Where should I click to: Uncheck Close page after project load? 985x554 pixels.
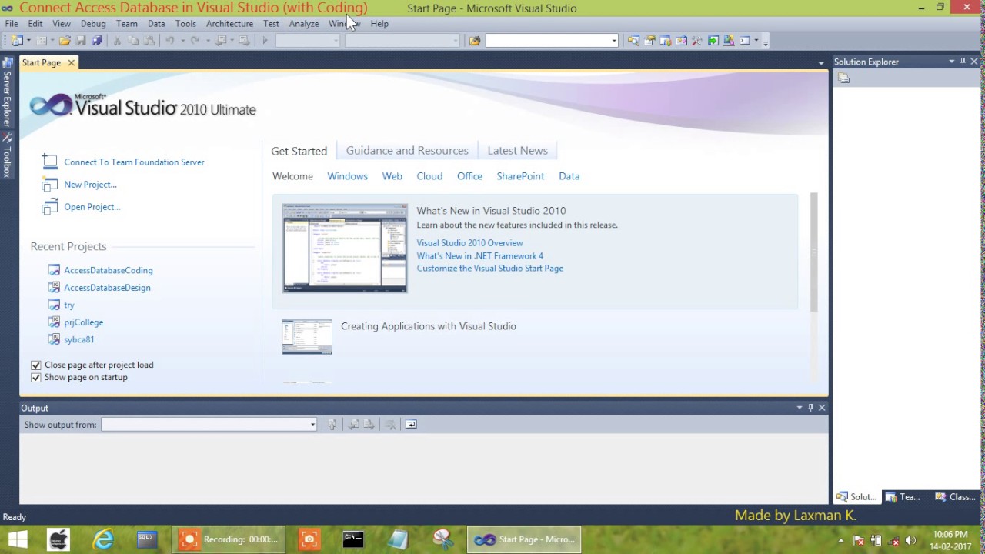pyautogui.click(x=35, y=365)
